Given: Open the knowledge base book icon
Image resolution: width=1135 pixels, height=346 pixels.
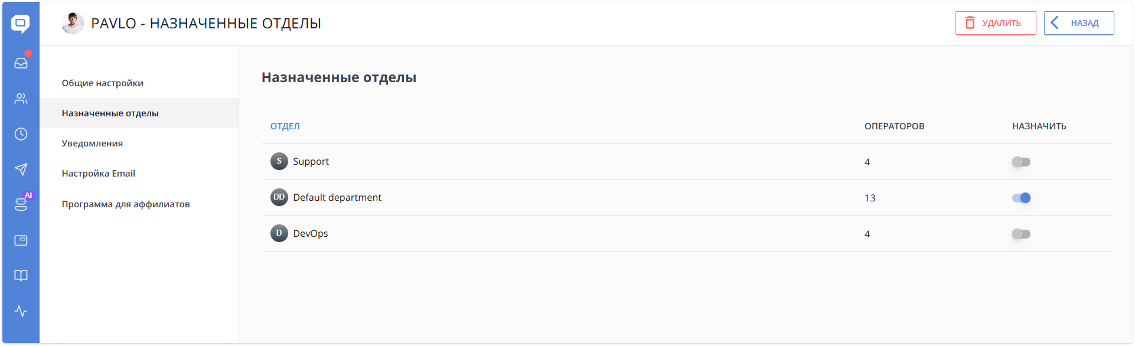Looking at the screenshot, I should tap(21, 276).
